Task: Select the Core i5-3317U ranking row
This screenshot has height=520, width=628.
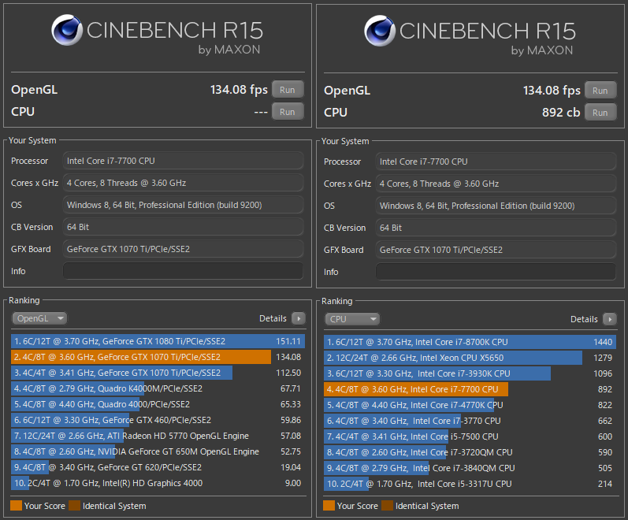Action: coord(470,484)
